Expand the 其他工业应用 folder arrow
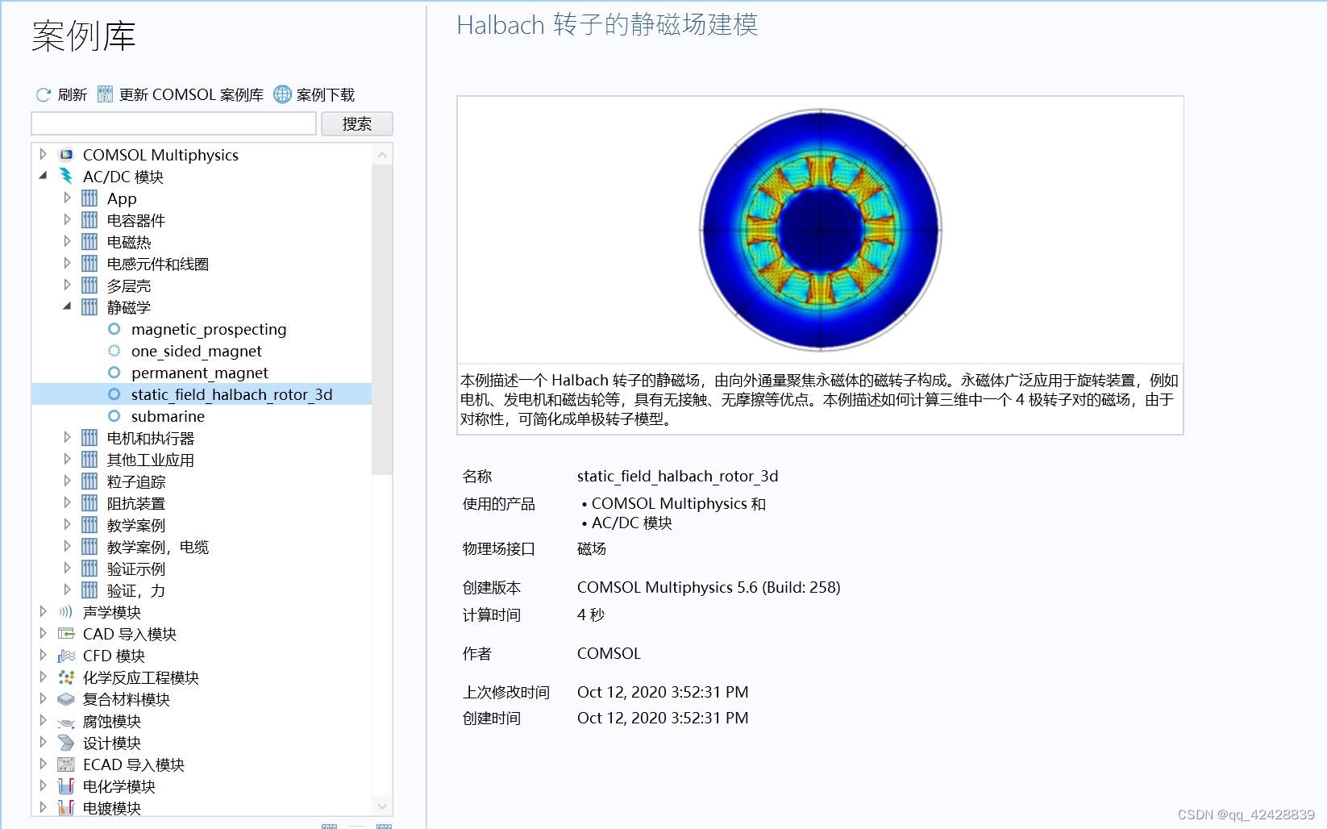This screenshot has width=1327, height=829. pos(68,459)
